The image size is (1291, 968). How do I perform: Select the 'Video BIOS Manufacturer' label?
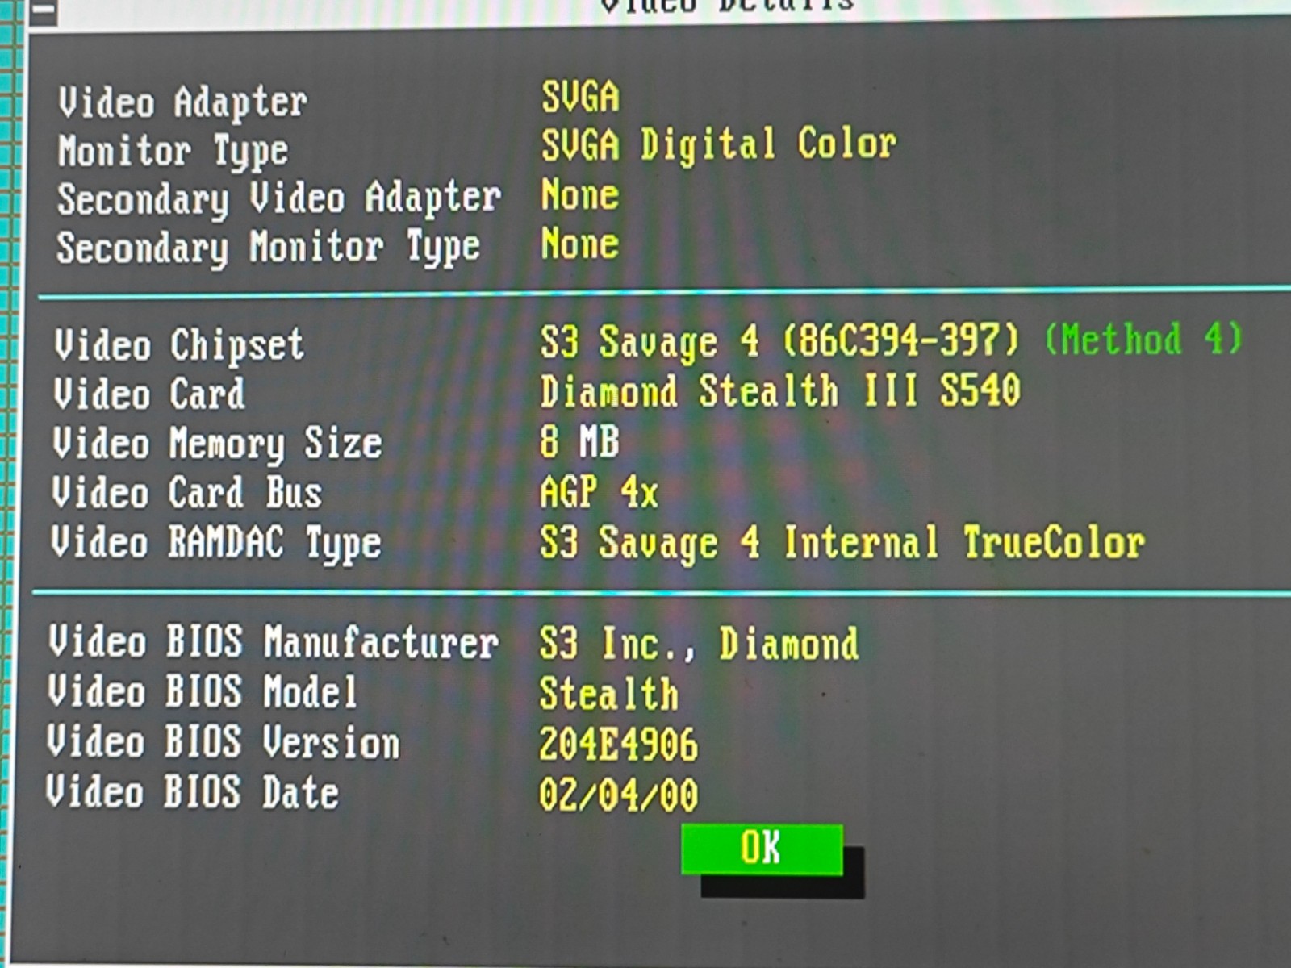click(x=274, y=643)
